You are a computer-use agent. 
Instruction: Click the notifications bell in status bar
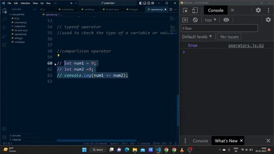coord(176,144)
